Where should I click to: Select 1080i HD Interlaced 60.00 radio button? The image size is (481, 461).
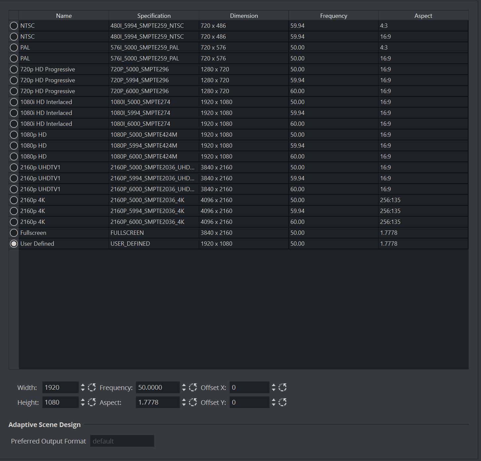14,124
